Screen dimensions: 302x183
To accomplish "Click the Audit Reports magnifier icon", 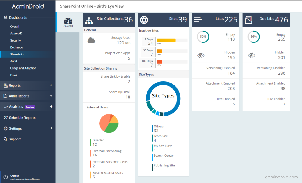I will click(x=5, y=96).
